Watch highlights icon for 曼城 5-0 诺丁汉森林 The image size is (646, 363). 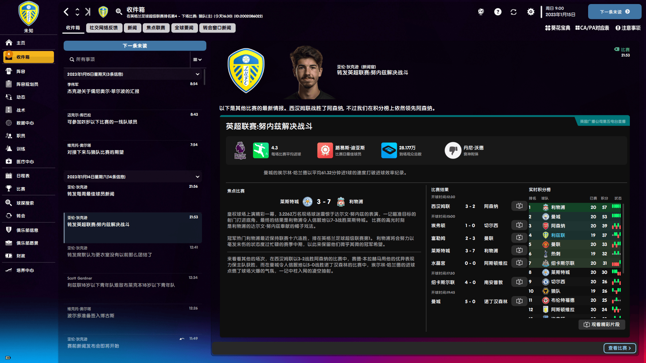[519, 301]
